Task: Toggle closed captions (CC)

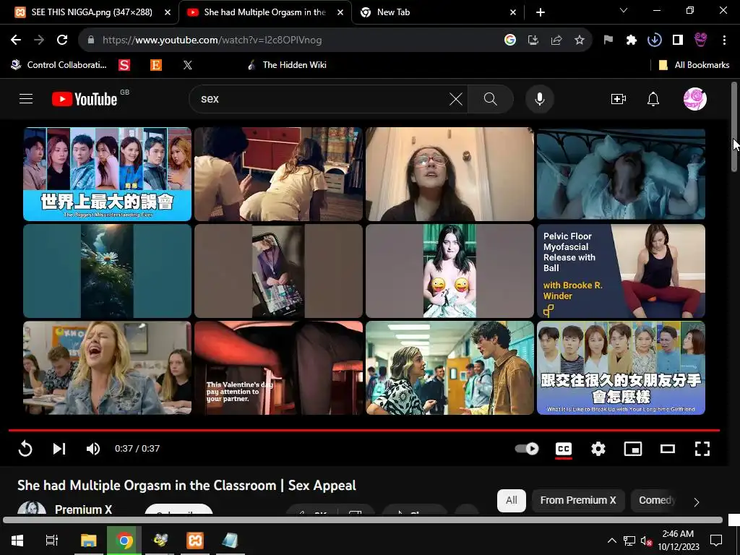Action: [564, 449]
